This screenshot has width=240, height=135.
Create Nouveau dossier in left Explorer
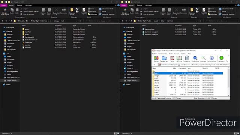tap(72, 12)
